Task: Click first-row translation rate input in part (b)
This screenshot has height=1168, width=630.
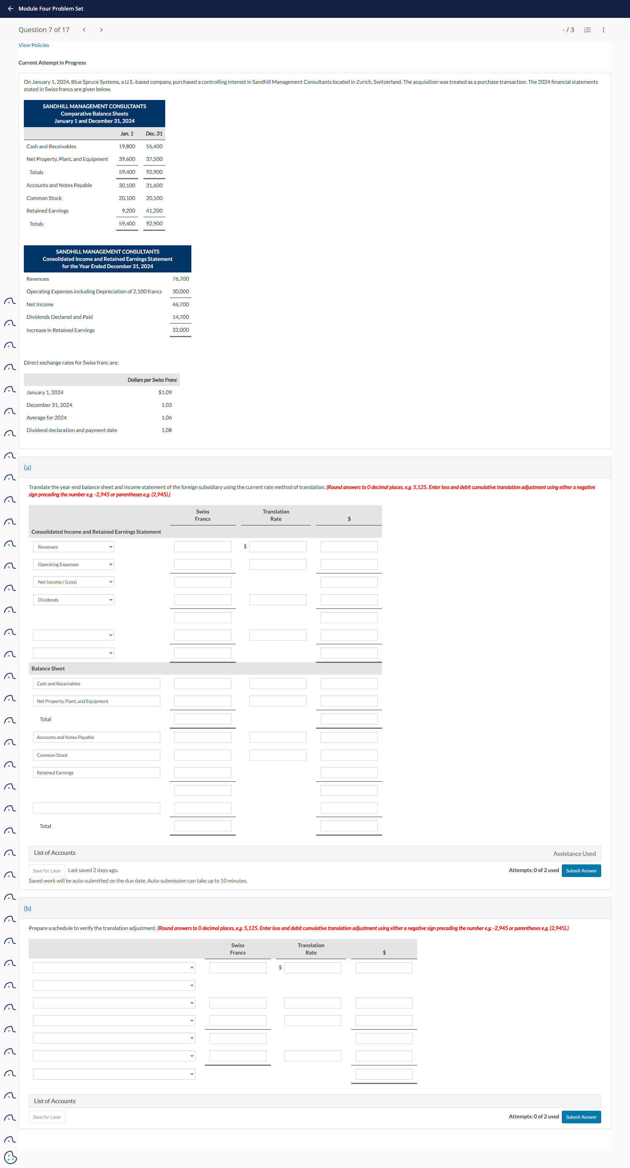Action: (313, 968)
